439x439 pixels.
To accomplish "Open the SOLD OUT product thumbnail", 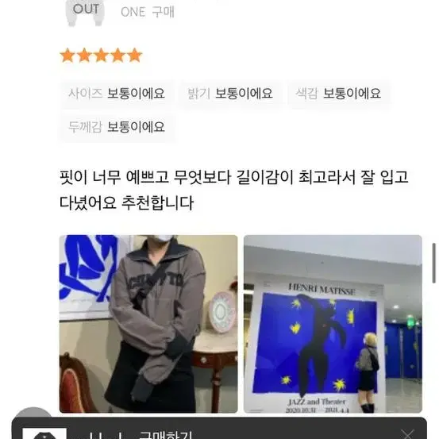I will [85, 13].
